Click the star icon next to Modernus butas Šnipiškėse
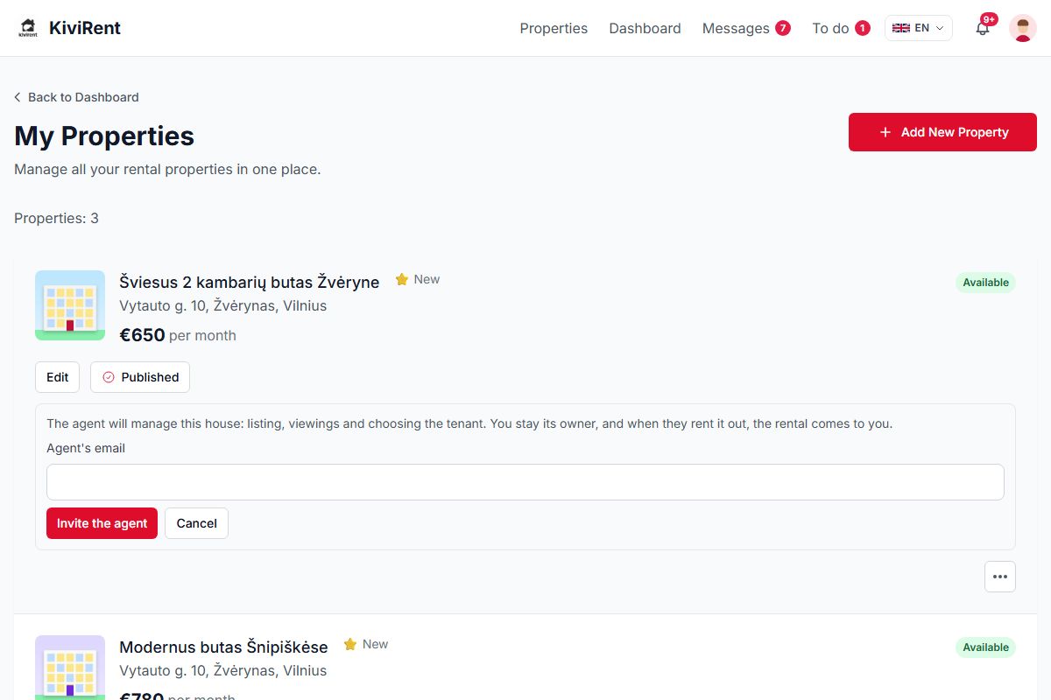 pyautogui.click(x=350, y=645)
